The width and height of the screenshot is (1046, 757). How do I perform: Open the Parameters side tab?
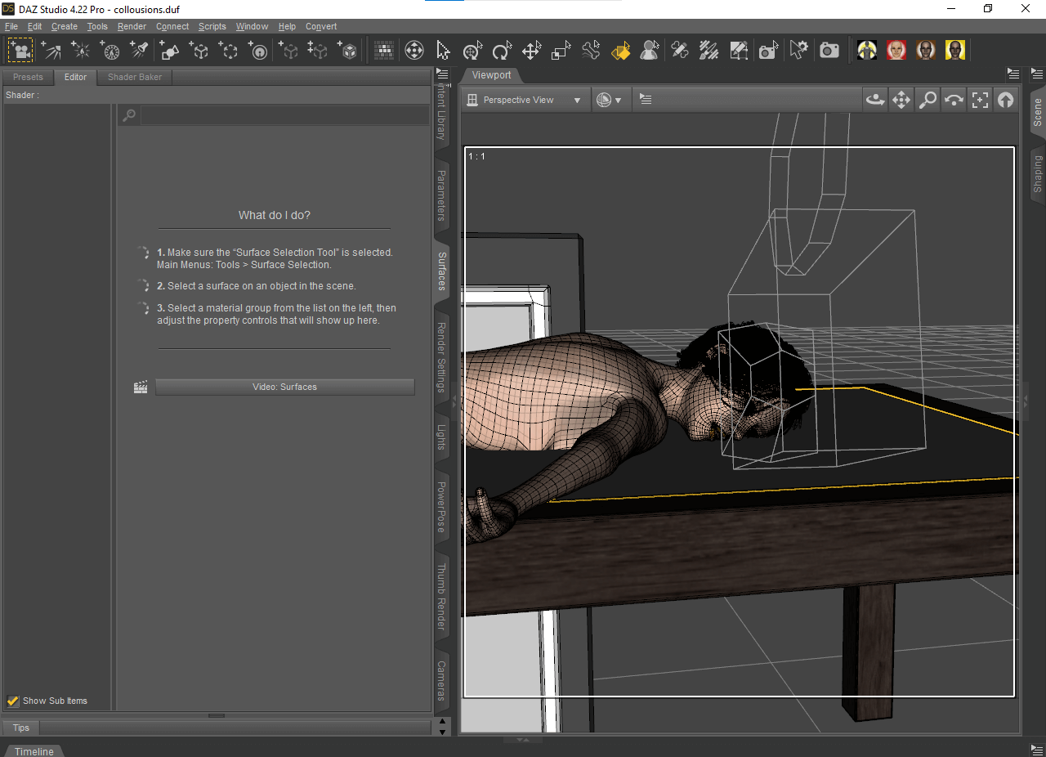[441, 195]
